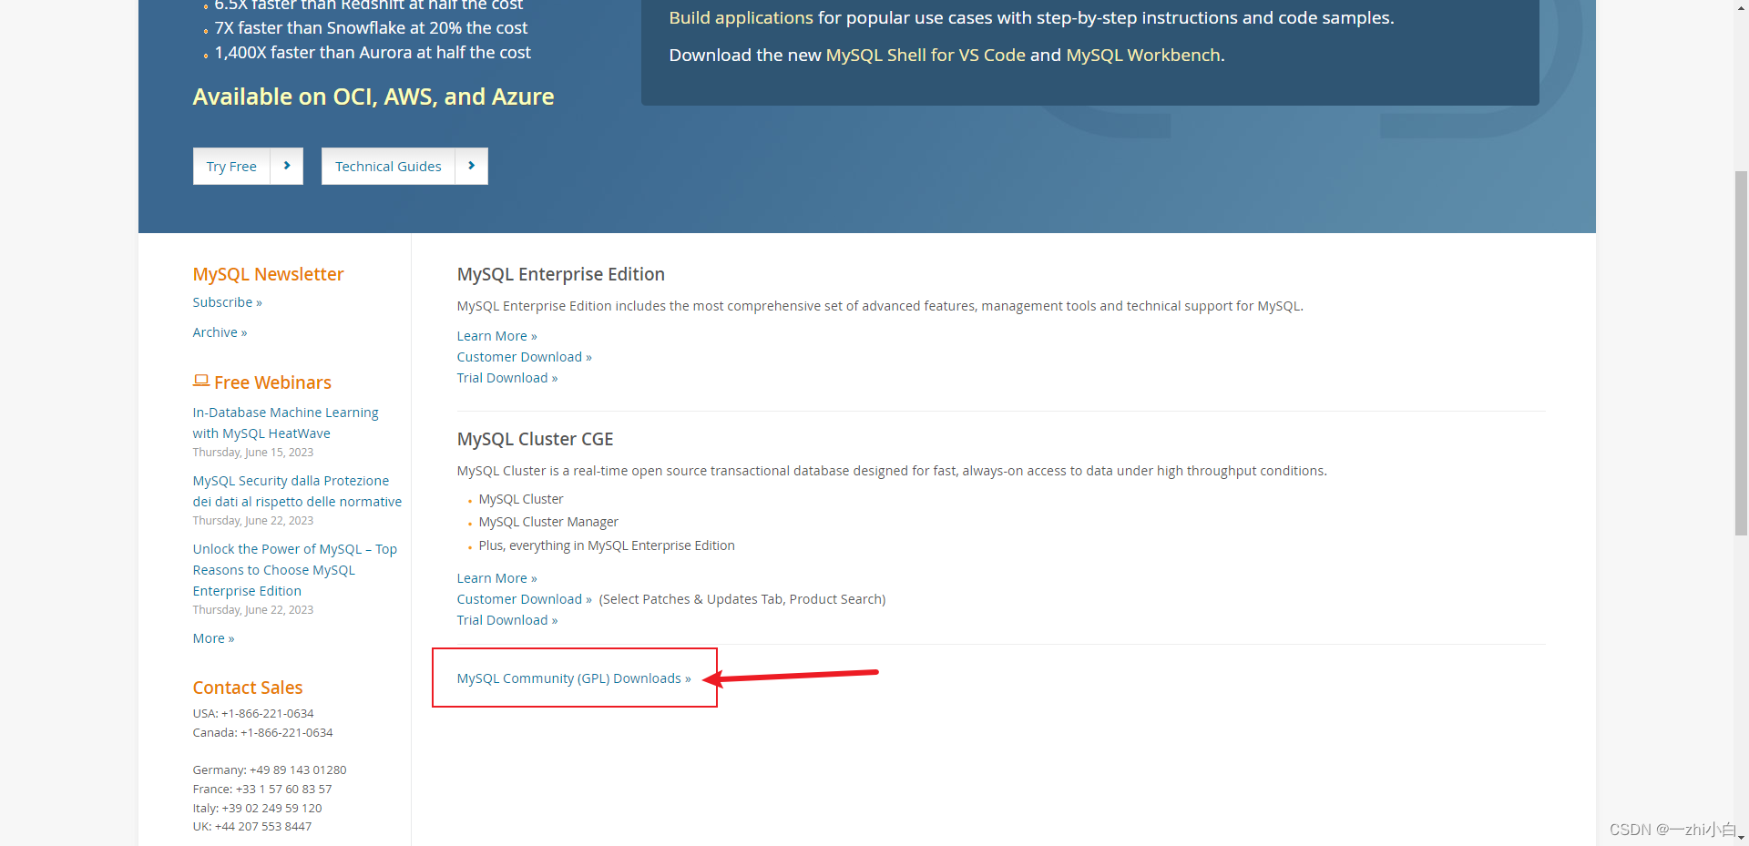The image size is (1749, 846).
Task: Click the MySQL Cluster bullet item
Action: (x=521, y=499)
